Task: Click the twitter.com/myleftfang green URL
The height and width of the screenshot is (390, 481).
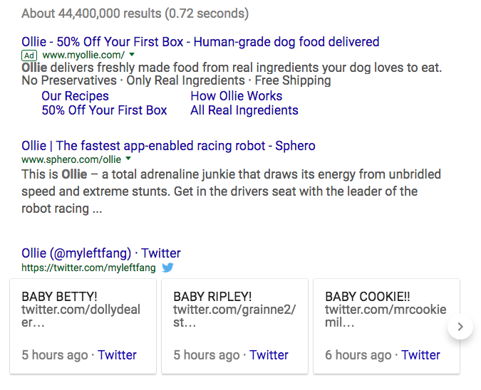Action: [88, 268]
